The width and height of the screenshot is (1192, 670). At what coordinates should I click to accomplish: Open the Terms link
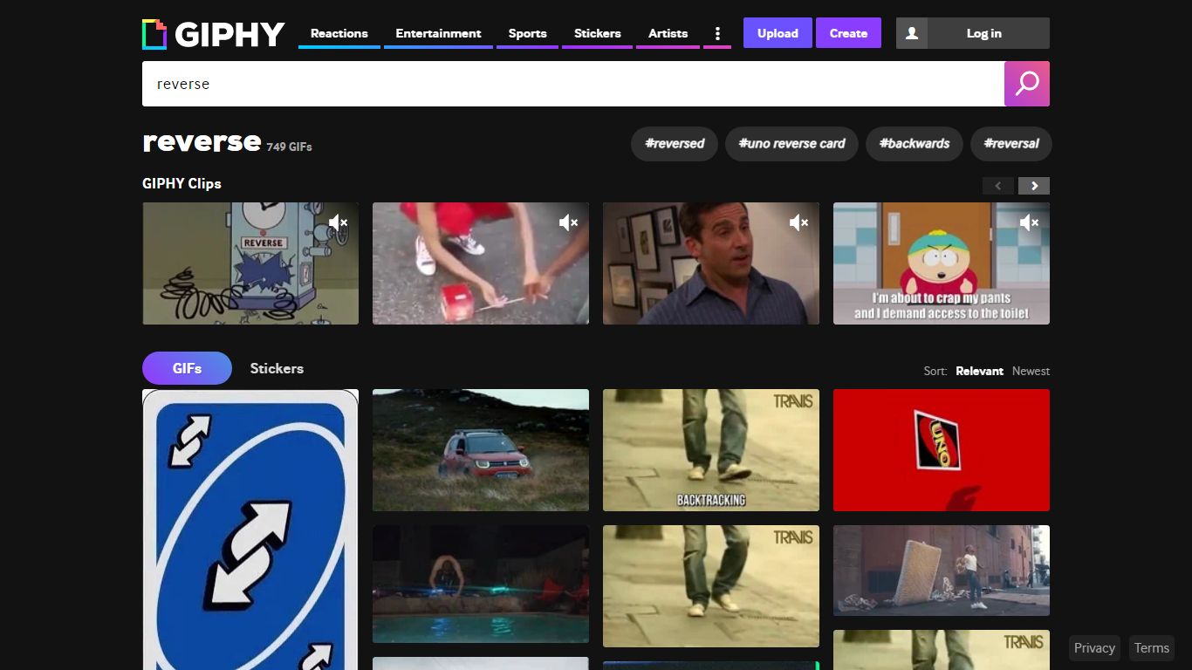1151,648
